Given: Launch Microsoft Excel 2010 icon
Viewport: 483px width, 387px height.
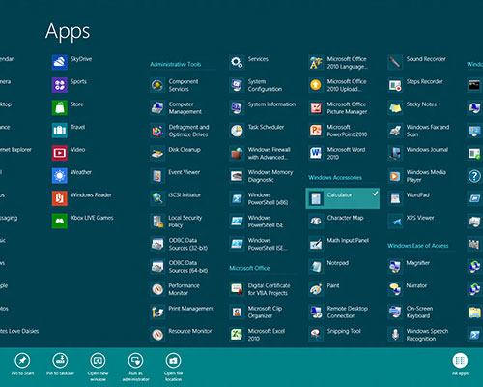Looking at the screenshot, I should pyautogui.click(x=237, y=335).
